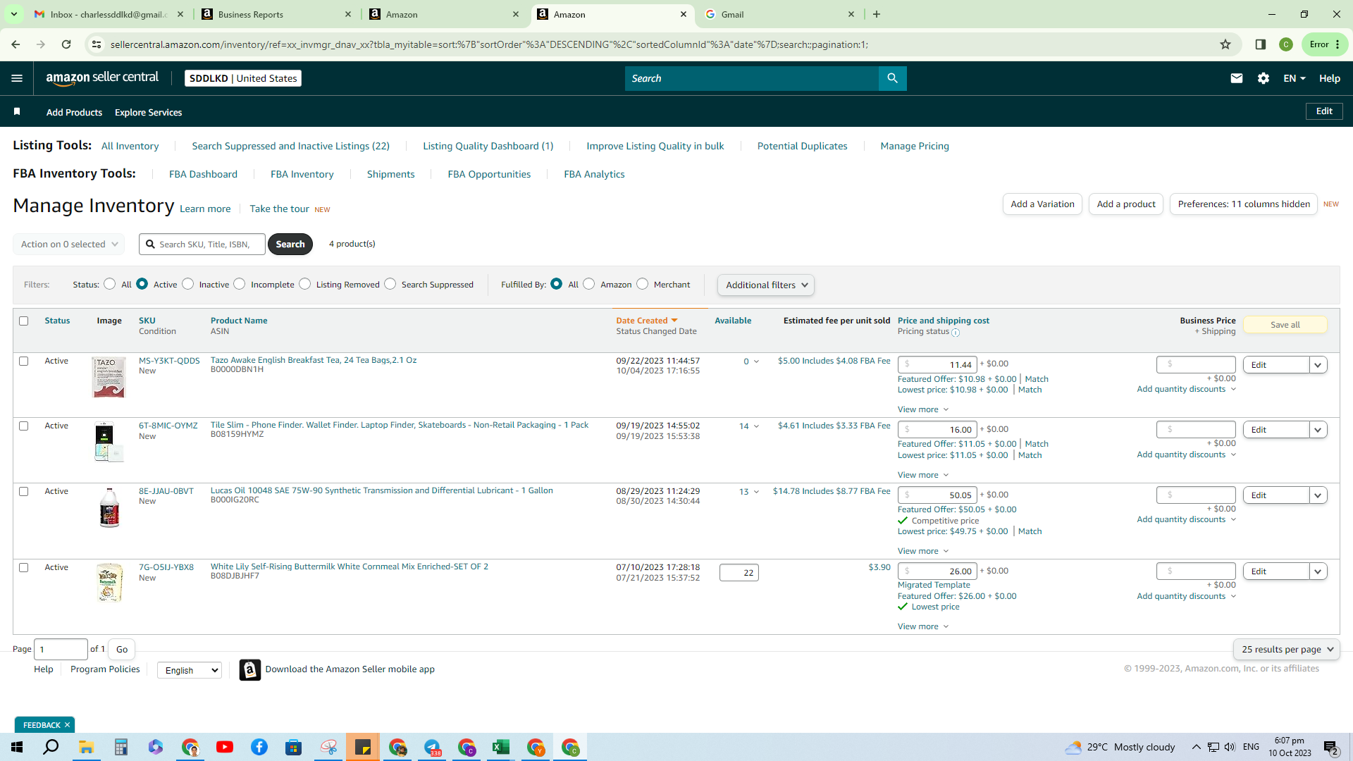The image size is (1353, 761).
Task: Open the FBA Inventory tool
Action: tap(302, 174)
